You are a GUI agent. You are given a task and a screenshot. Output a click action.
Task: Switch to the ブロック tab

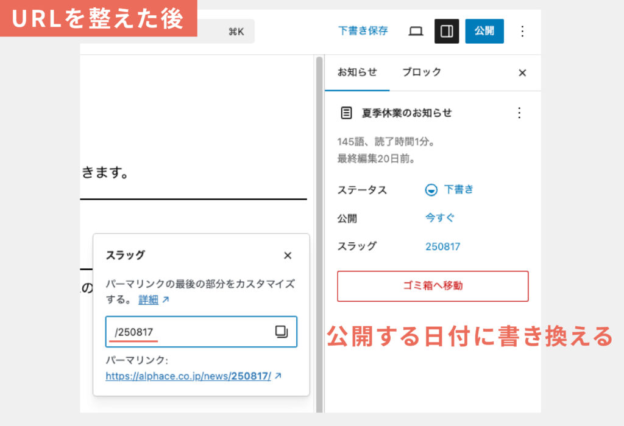pos(422,72)
